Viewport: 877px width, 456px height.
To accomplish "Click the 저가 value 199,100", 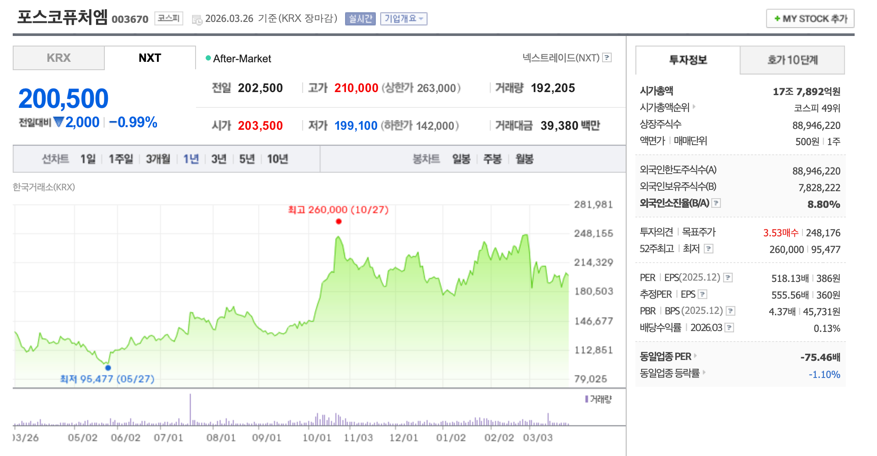I will pyautogui.click(x=356, y=126).
